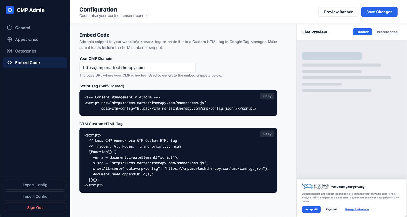Click 'Customise your cookie consent banner' subtitle
407x217 pixels.
coord(114,16)
